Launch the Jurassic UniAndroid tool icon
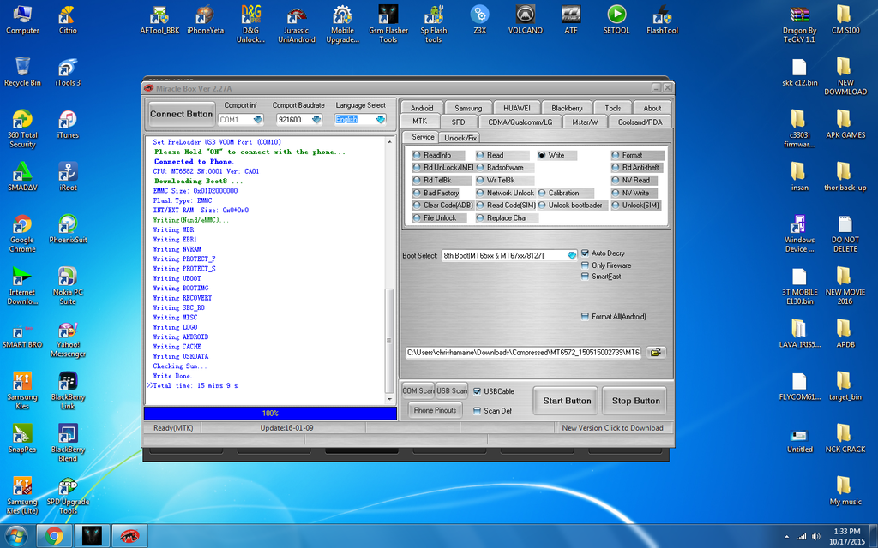This screenshot has height=548, width=878. (296, 25)
